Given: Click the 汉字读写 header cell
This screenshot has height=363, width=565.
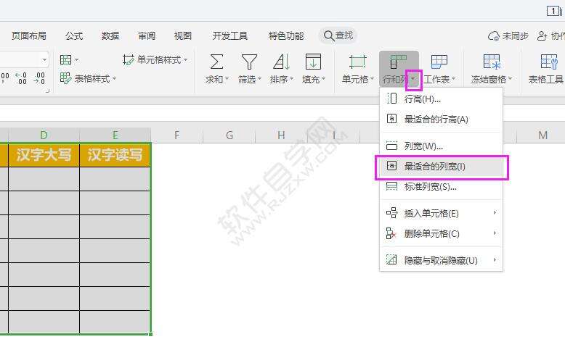Looking at the screenshot, I should (x=115, y=155).
